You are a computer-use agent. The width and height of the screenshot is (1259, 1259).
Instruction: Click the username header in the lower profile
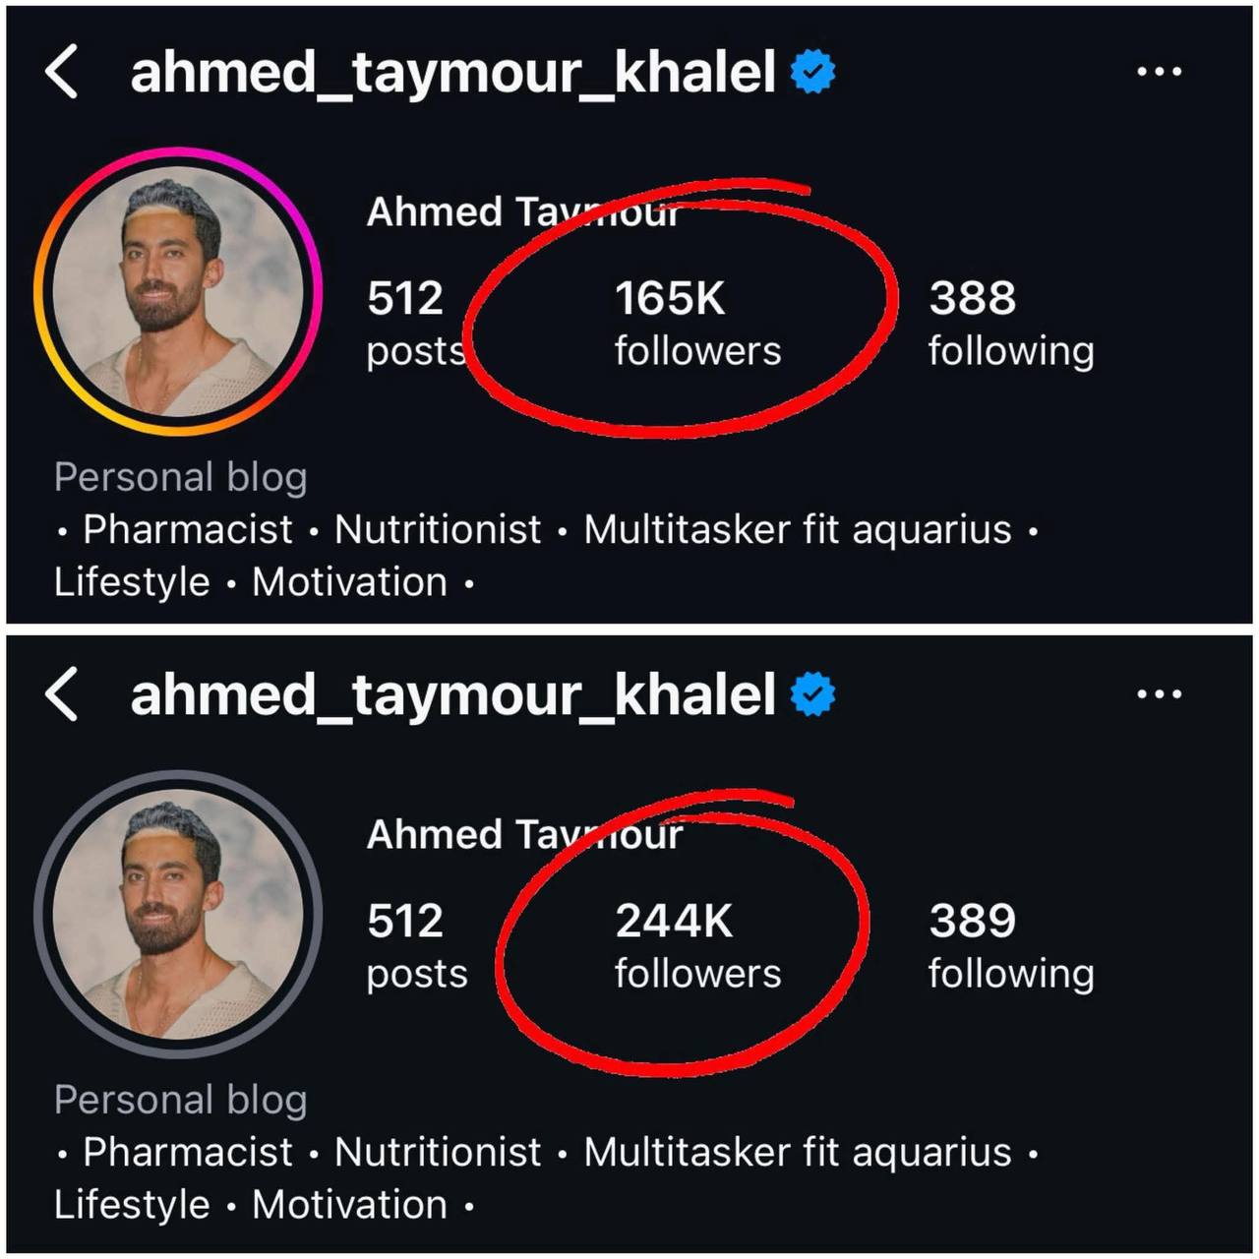point(452,694)
